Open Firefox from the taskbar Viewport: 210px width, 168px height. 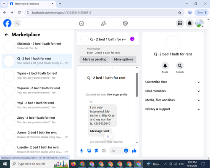pyautogui.click(x=73, y=164)
